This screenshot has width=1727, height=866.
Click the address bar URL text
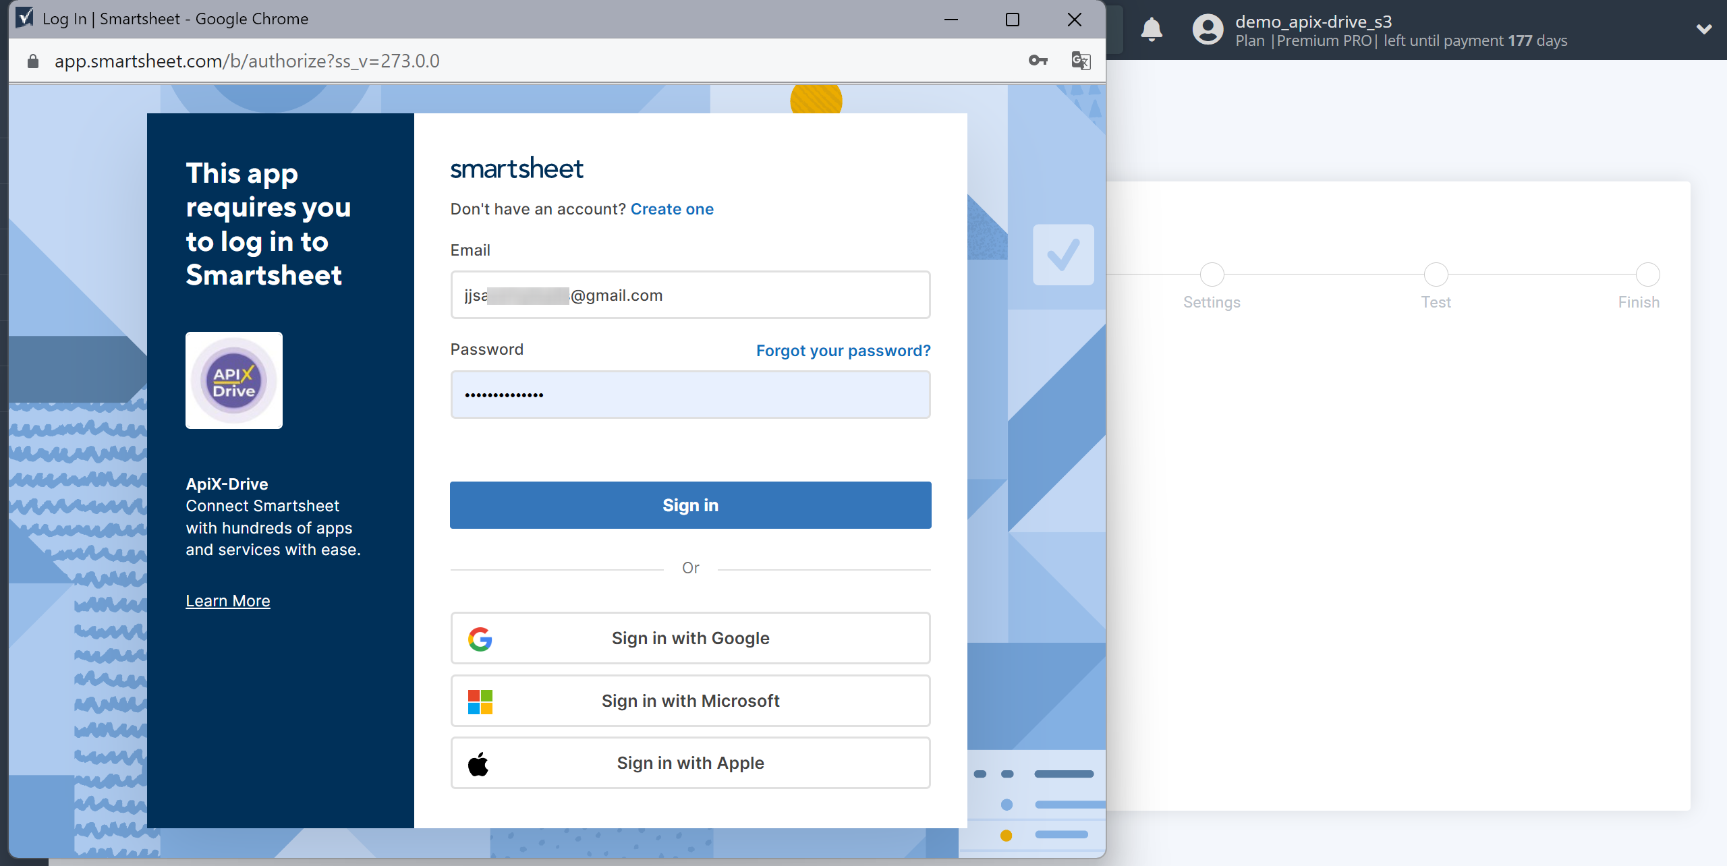247,61
